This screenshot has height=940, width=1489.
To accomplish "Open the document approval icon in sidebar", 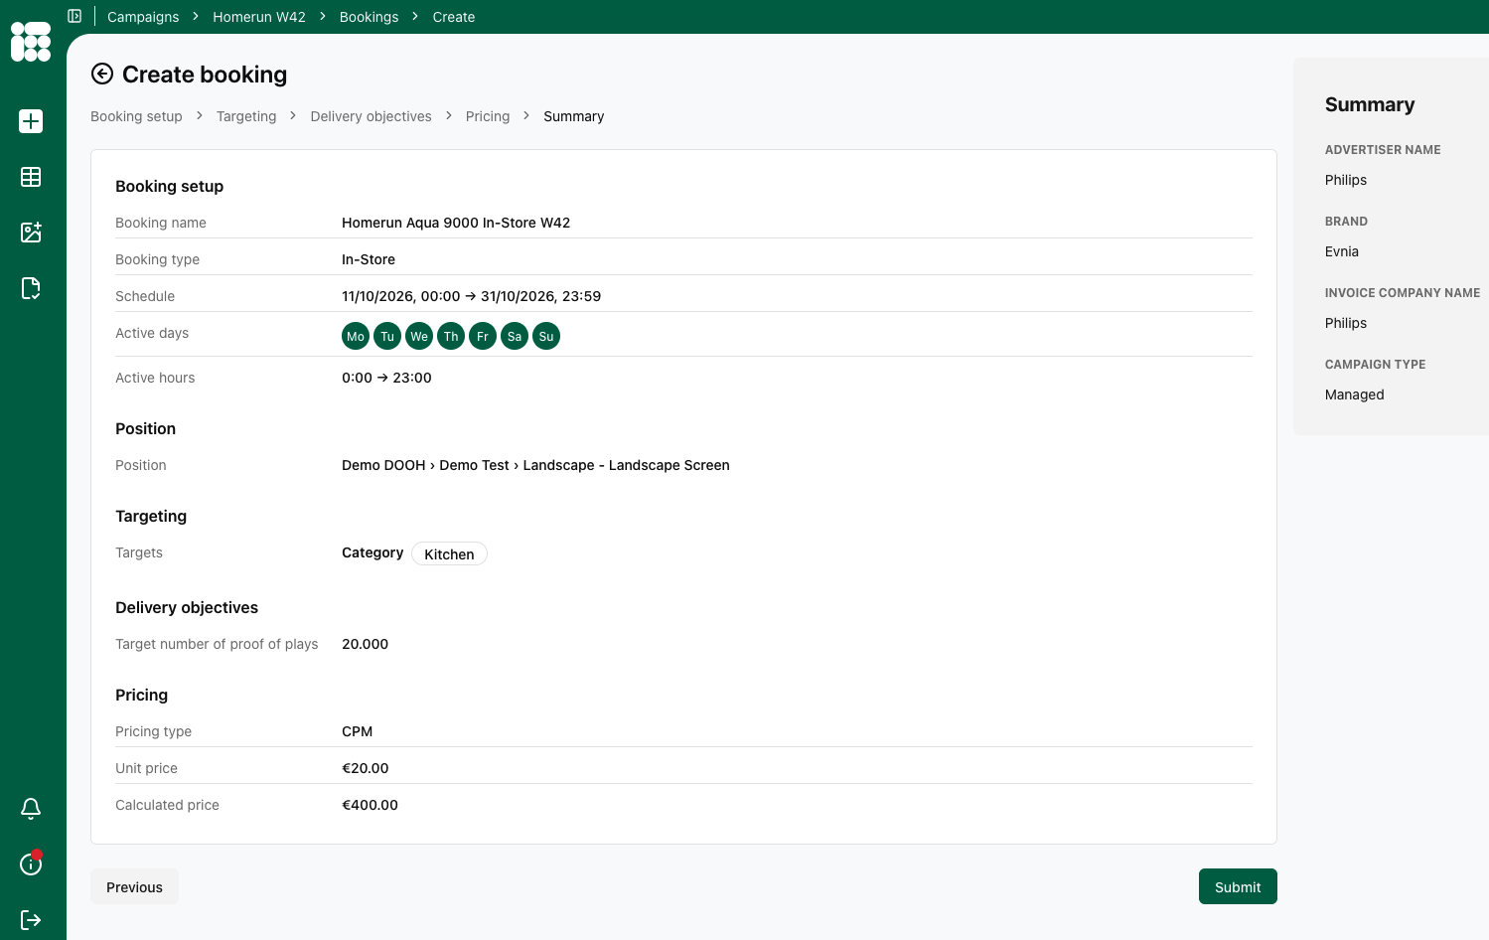I will [31, 288].
